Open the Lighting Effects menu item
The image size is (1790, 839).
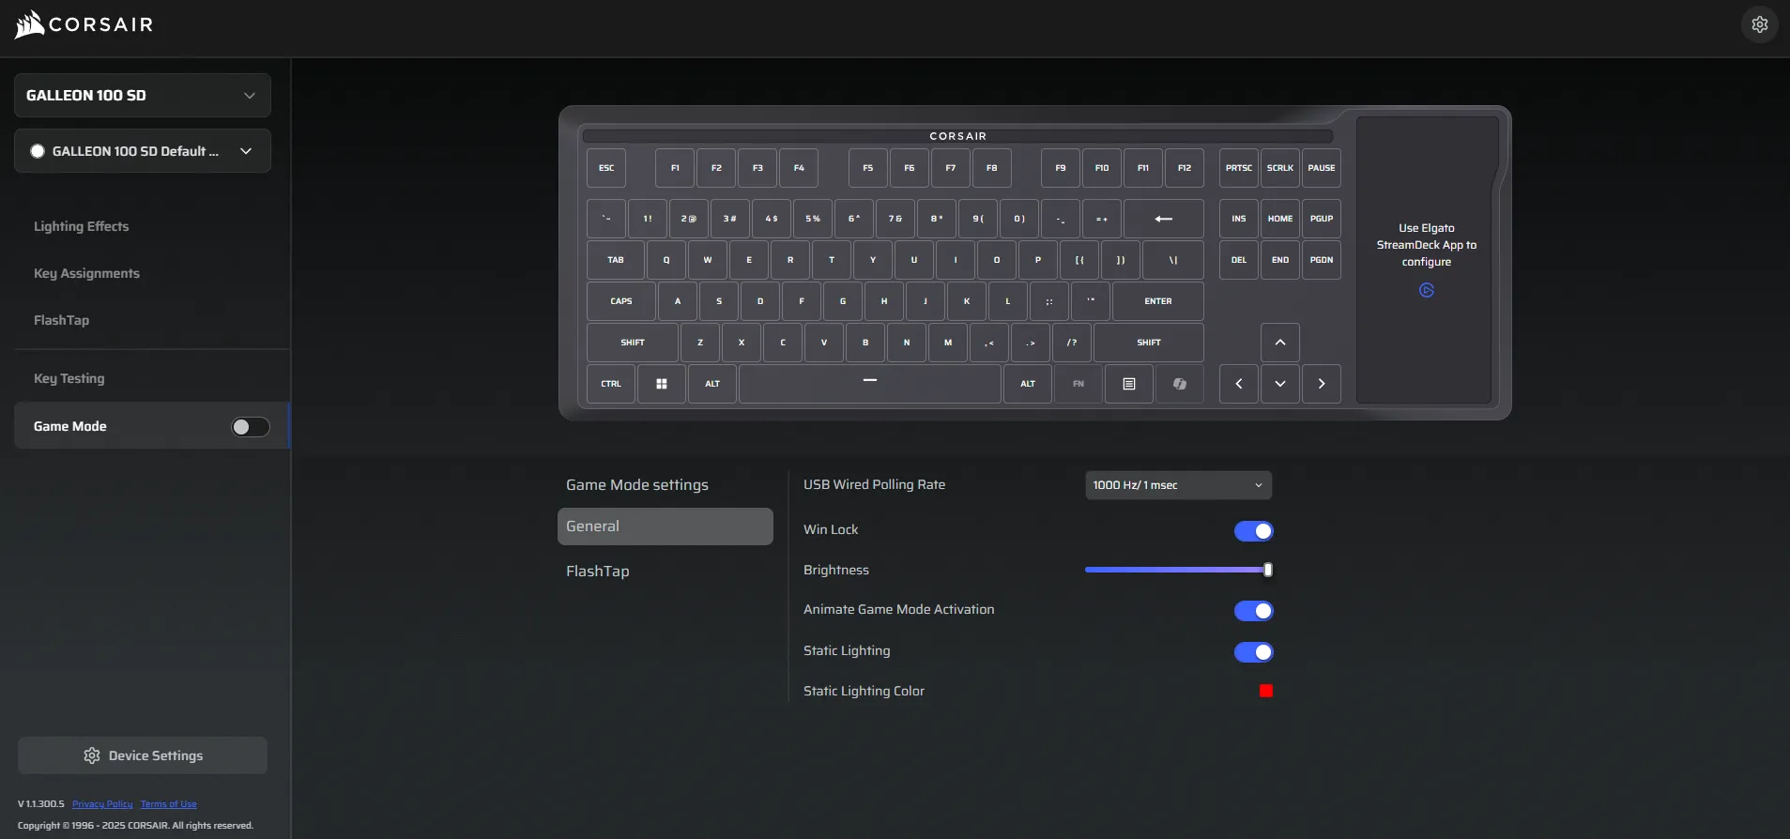pos(82,226)
